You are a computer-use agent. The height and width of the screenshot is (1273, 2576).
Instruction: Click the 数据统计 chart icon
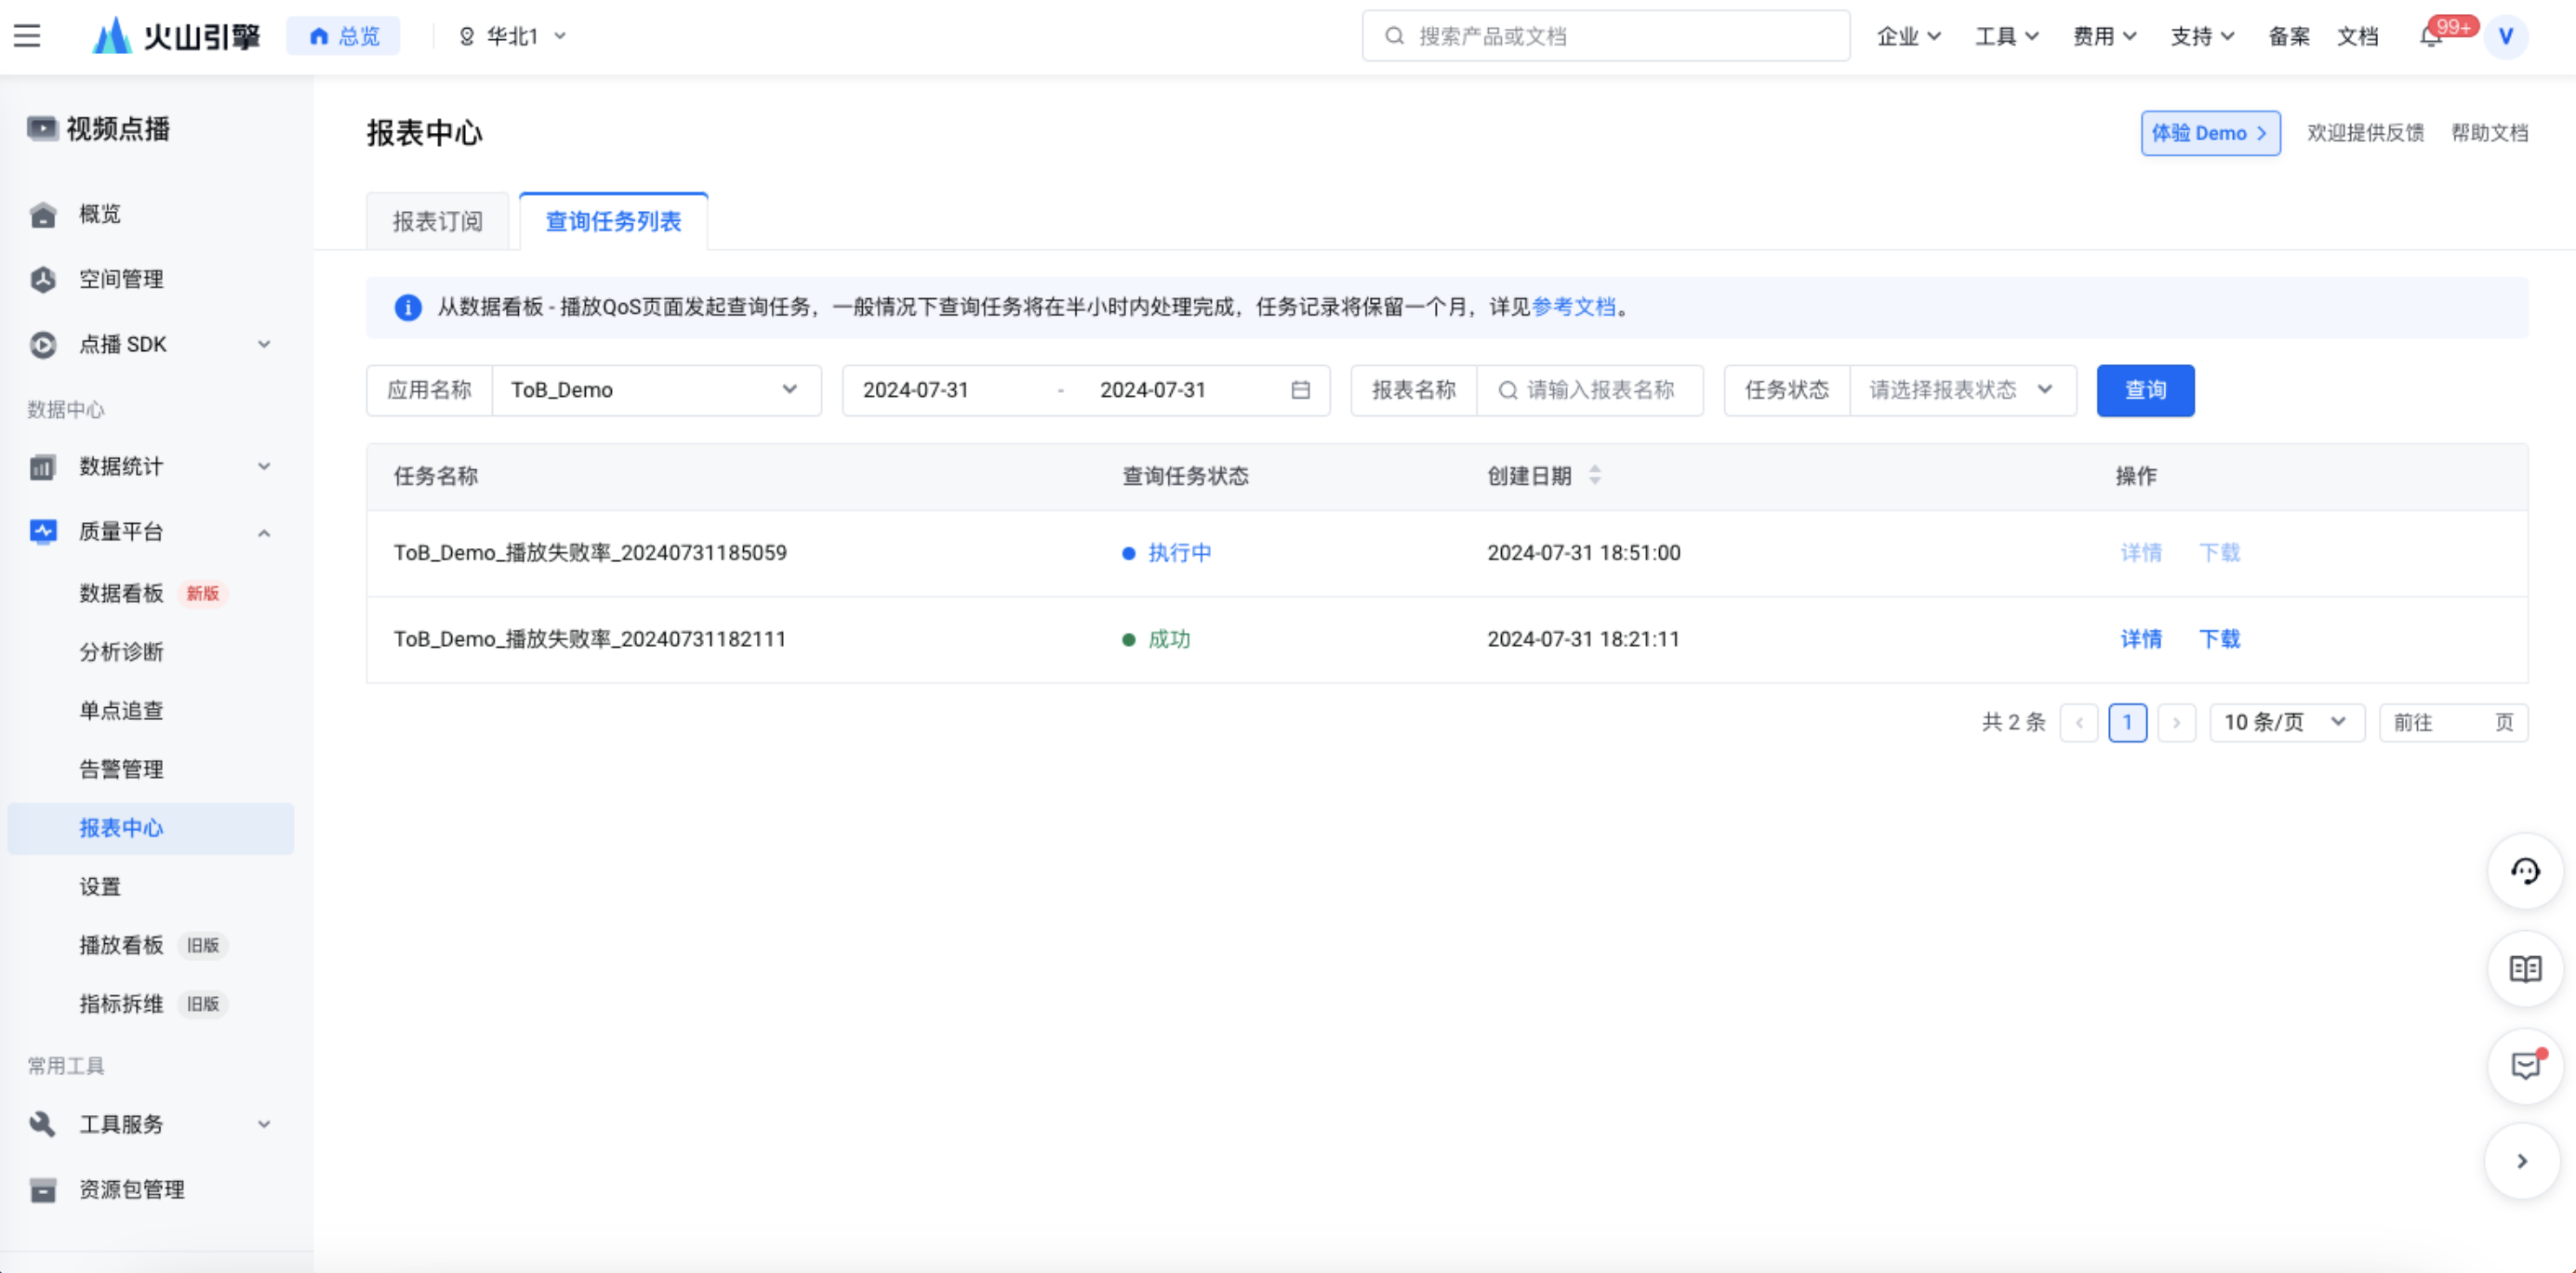point(43,466)
